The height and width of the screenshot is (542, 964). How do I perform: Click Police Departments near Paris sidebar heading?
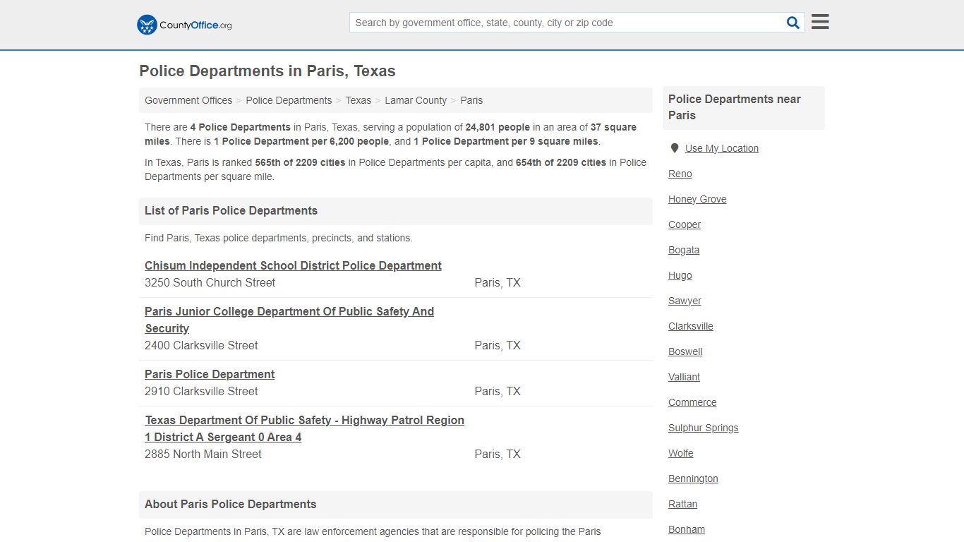pos(735,107)
